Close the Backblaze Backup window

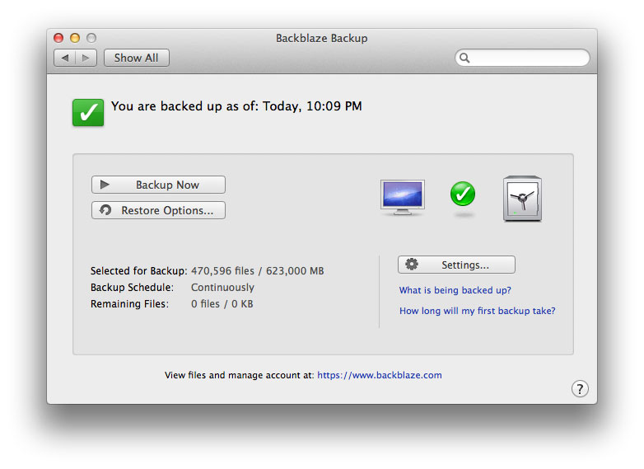(58, 38)
